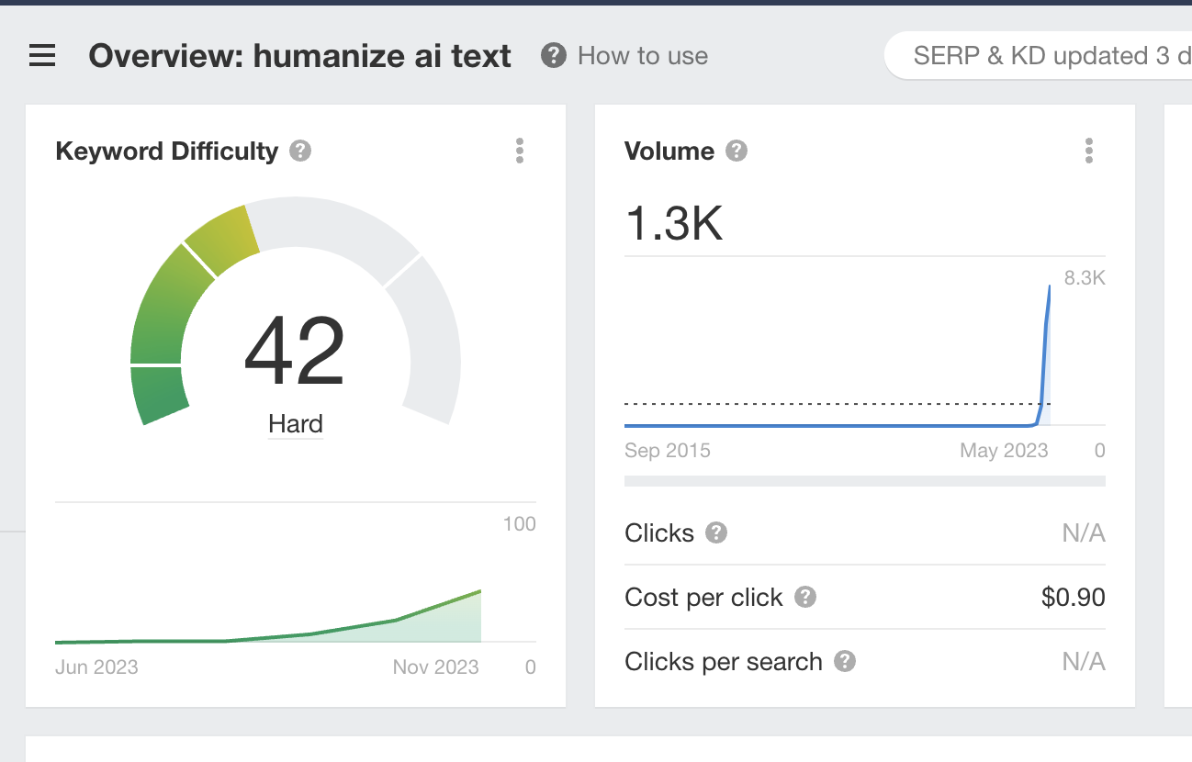Click the question mark beside How to use
The width and height of the screenshot is (1192, 762).
tap(553, 56)
